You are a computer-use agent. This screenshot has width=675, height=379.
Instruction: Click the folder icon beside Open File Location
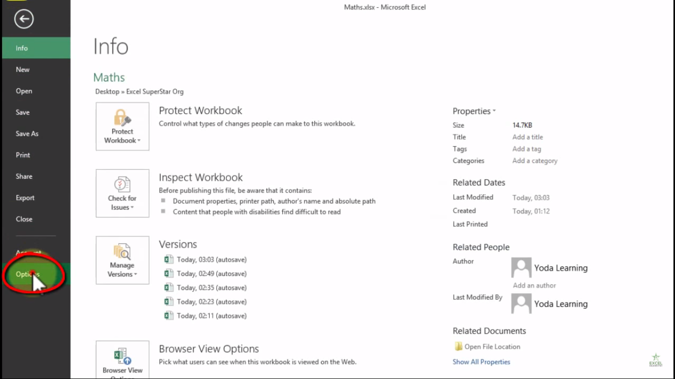click(458, 346)
